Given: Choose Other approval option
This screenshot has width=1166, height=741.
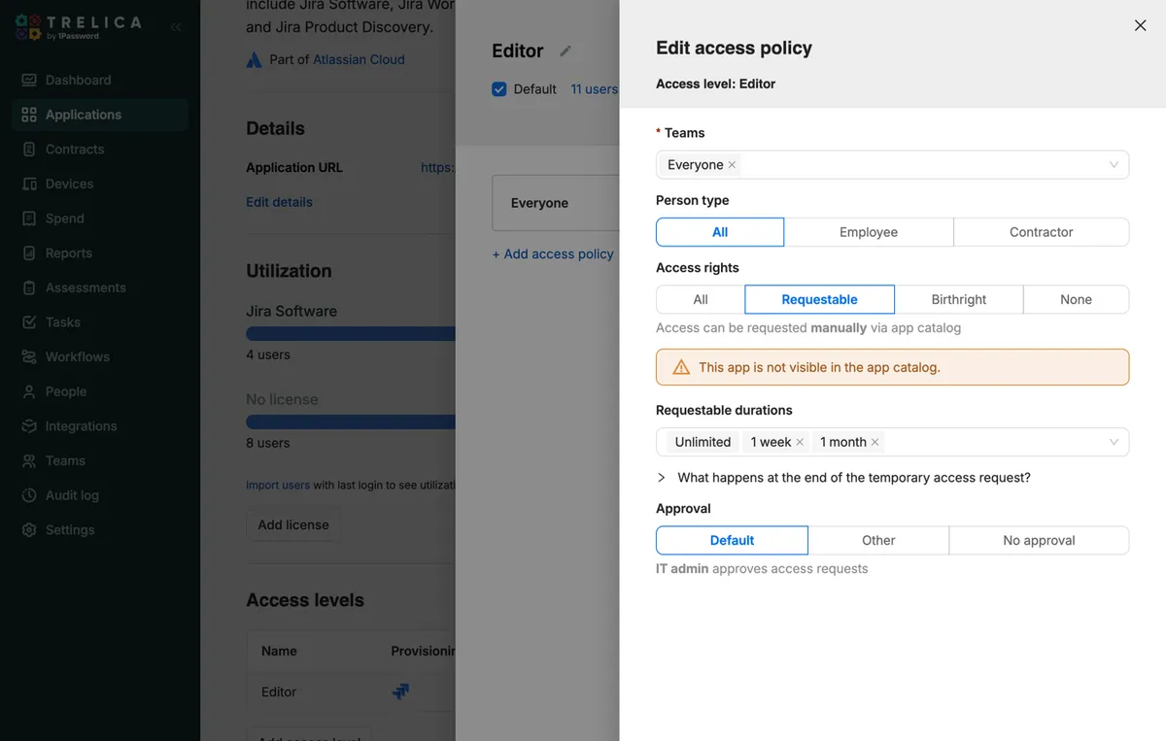Looking at the screenshot, I should pos(878,540).
